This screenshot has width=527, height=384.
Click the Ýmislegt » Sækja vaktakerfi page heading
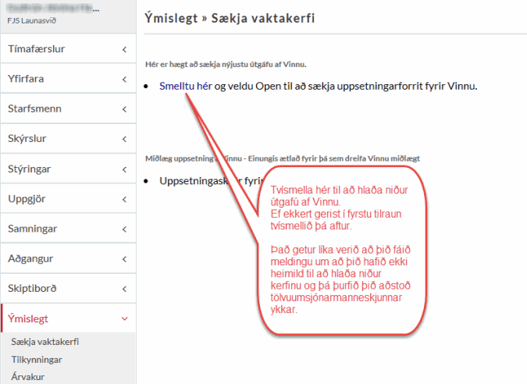[x=230, y=18]
